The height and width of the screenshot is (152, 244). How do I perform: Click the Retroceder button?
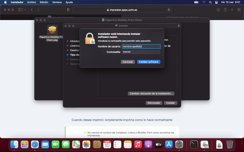point(154,103)
